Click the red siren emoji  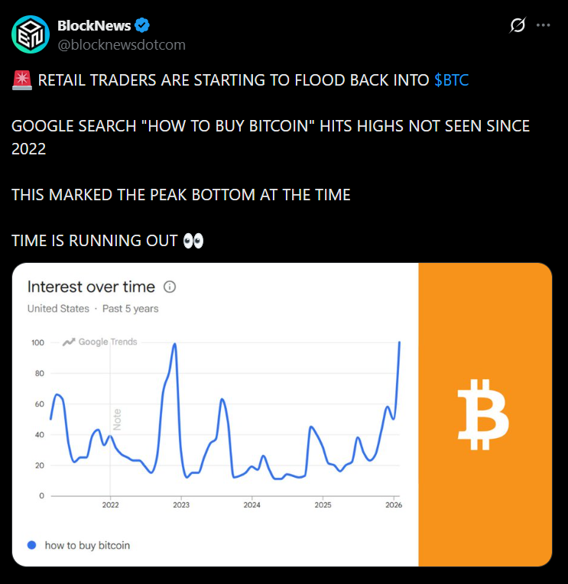click(x=21, y=80)
